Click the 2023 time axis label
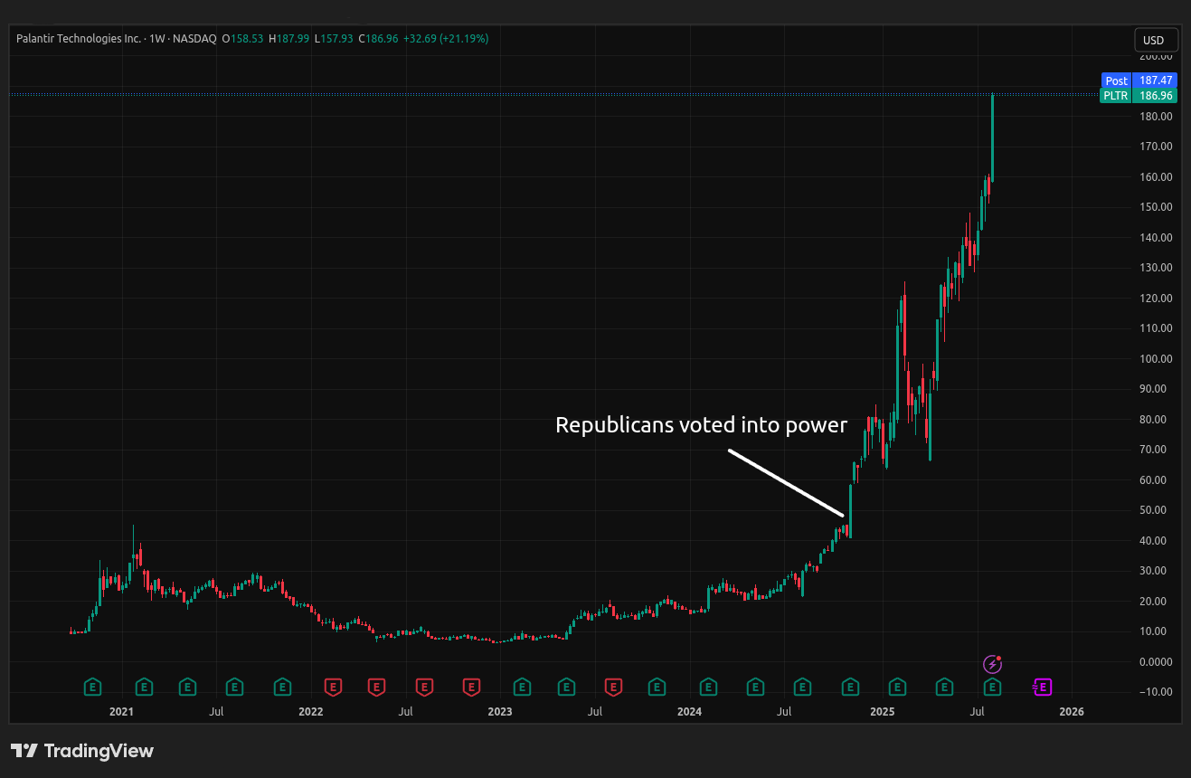 coord(499,712)
